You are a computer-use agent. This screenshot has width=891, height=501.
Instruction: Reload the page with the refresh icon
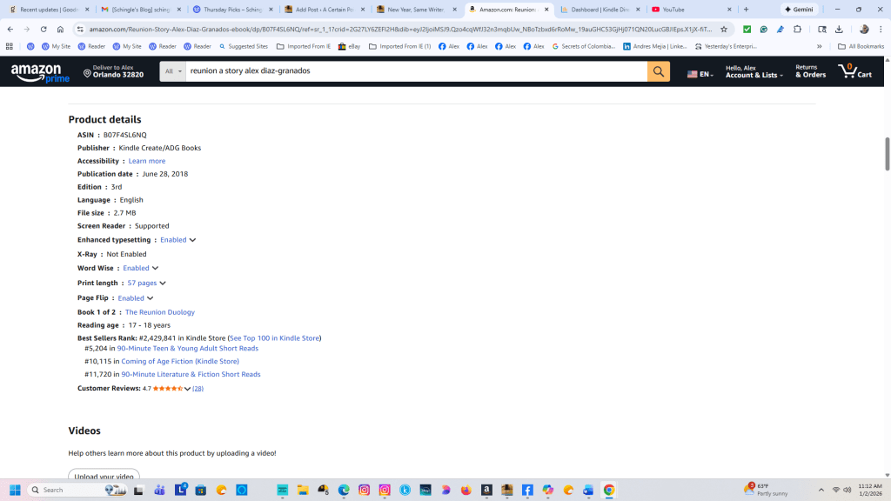click(x=44, y=29)
